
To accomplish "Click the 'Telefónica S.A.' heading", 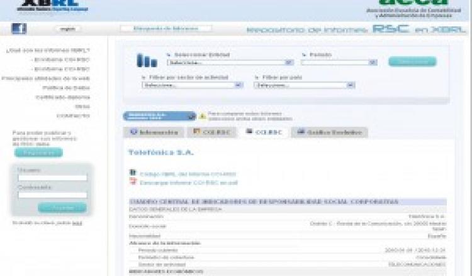I will pyautogui.click(x=161, y=152).
